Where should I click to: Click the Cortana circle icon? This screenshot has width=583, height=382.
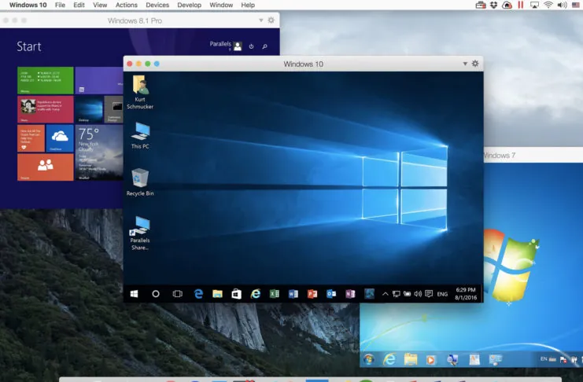point(156,294)
